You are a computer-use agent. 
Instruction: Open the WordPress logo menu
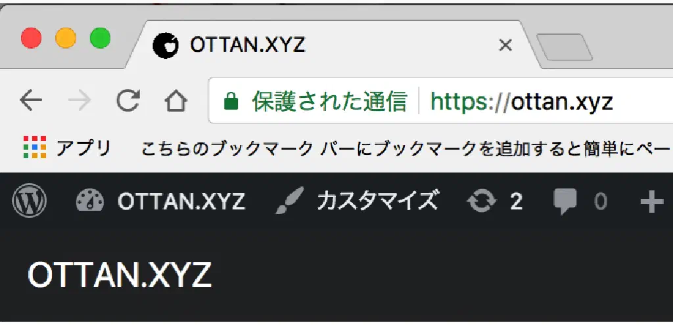pyautogui.click(x=29, y=201)
